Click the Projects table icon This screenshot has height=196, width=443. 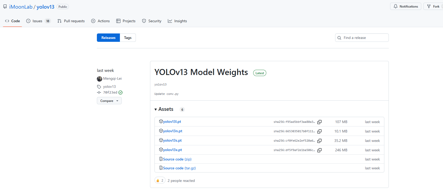point(118,21)
